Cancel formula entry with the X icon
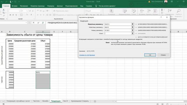Screen dimensions: 187x105 pos(34,23)
